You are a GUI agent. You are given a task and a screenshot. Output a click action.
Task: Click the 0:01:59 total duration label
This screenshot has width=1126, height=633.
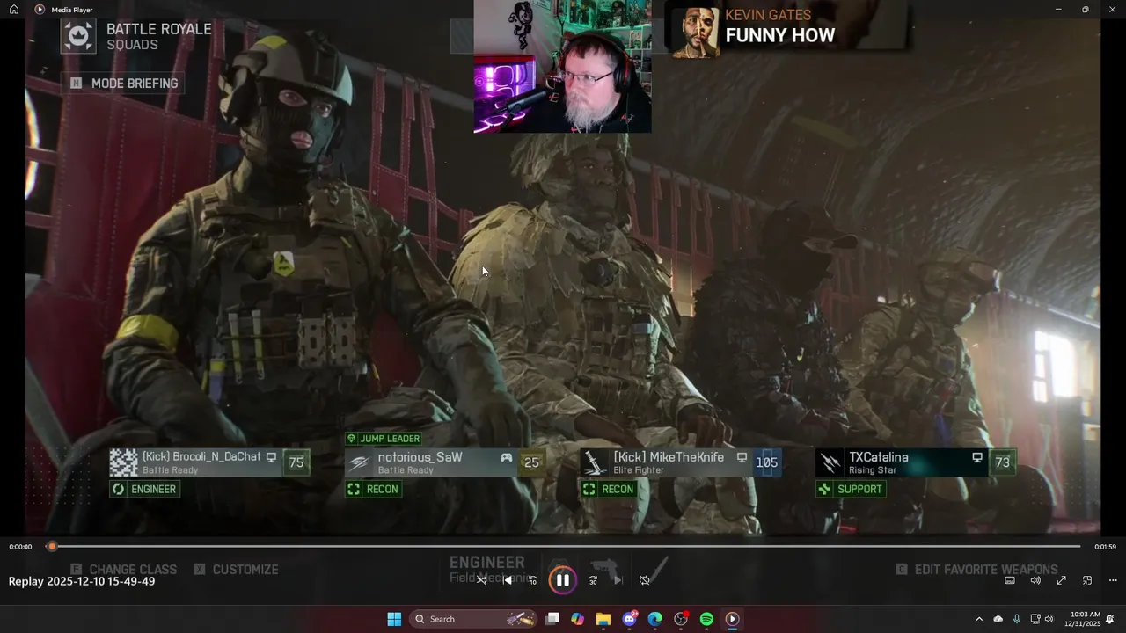1105,547
